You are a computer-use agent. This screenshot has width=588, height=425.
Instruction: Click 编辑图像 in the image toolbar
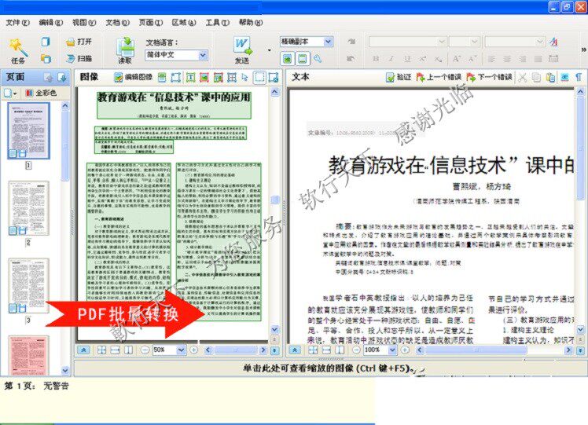tap(133, 77)
